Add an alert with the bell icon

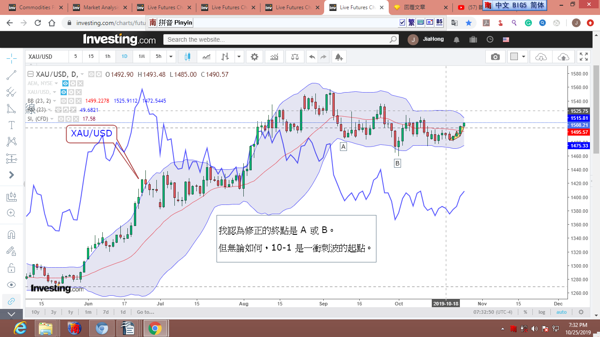[338, 57]
